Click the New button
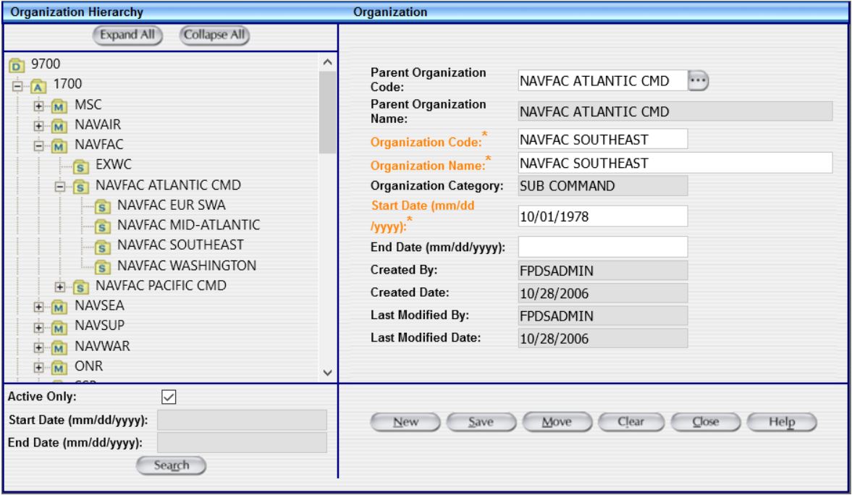852x495 pixels. 405,422
